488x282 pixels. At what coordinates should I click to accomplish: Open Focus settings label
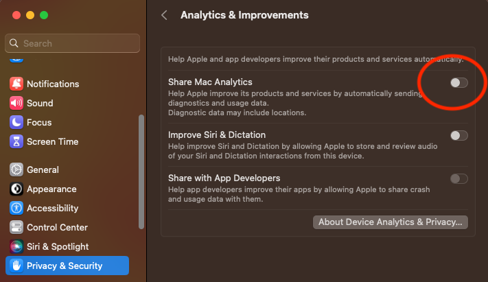point(39,123)
